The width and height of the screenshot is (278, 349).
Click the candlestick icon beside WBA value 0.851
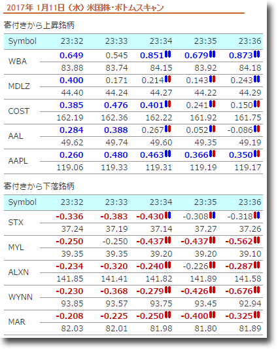[x=167, y=54]
